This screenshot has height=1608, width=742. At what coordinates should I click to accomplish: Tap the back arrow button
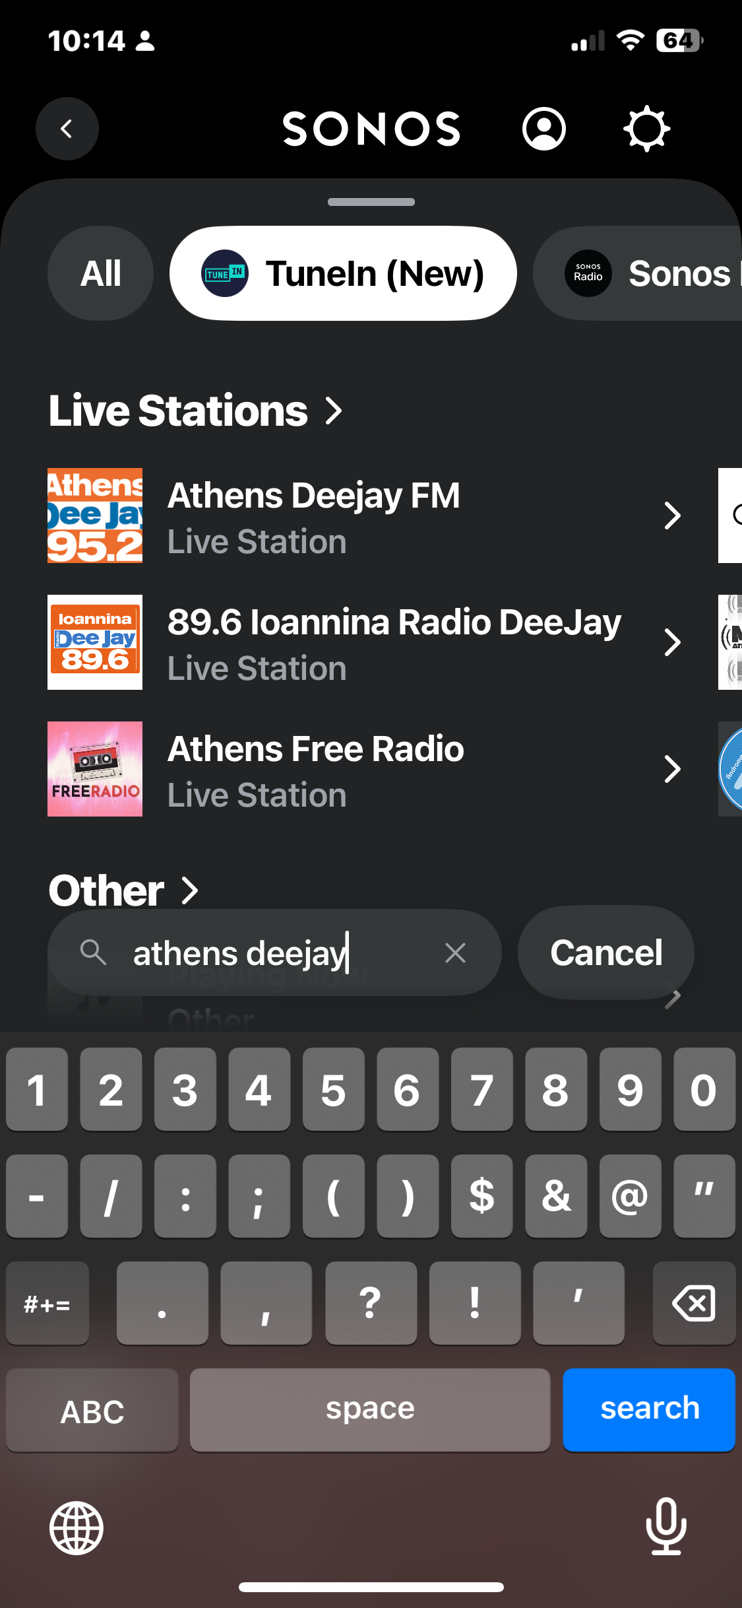tap(67, 129)
